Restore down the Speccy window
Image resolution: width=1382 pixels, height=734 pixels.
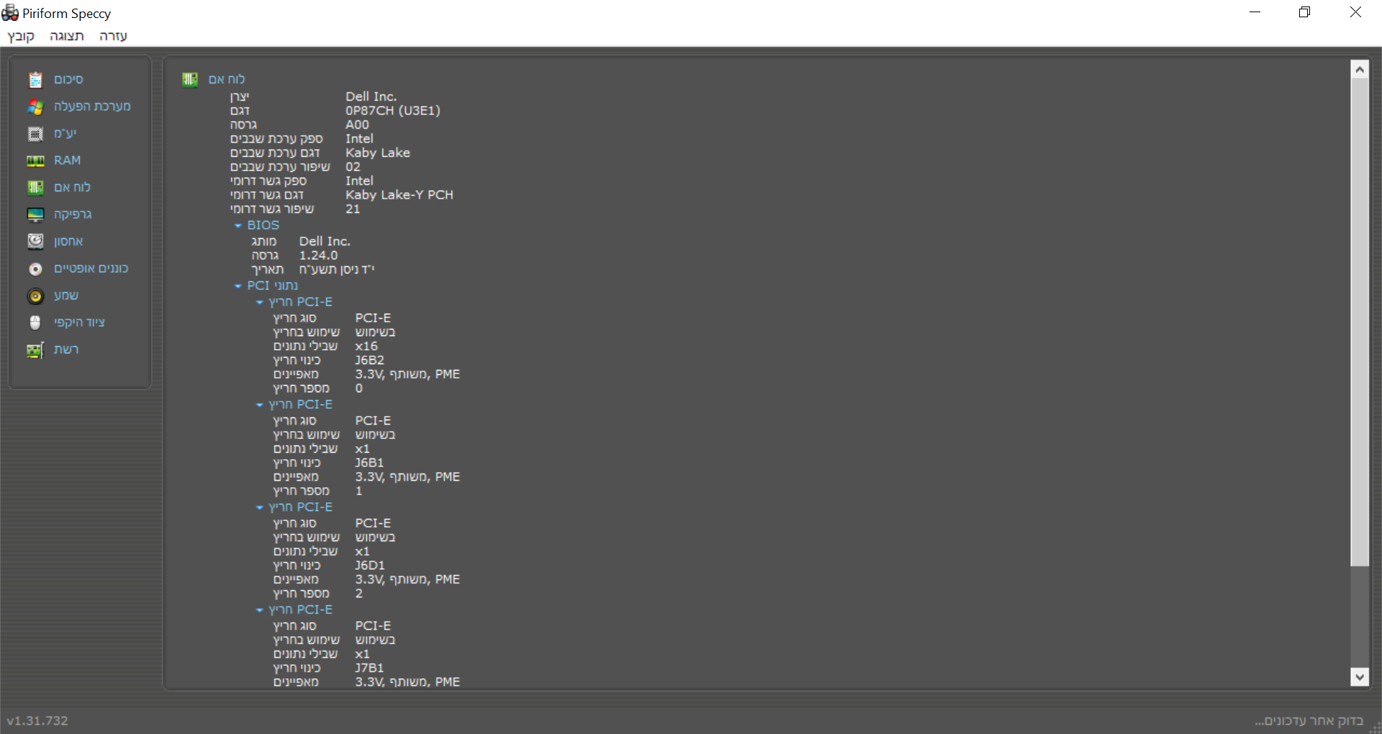tap(1305, 12)
